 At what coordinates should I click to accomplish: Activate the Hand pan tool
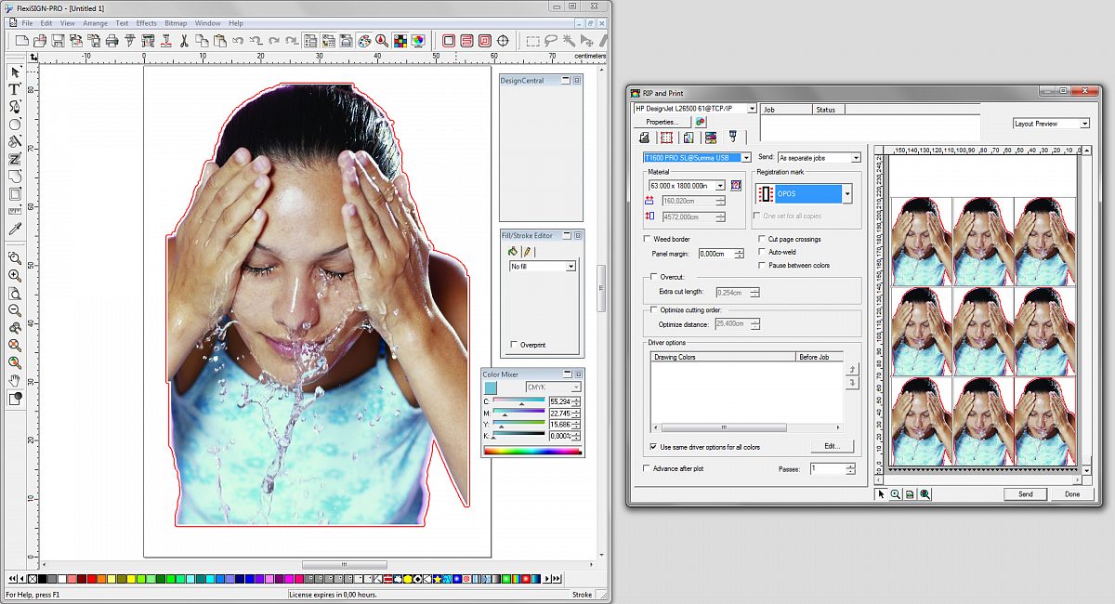pyautogui.click(x=15, y=381)
